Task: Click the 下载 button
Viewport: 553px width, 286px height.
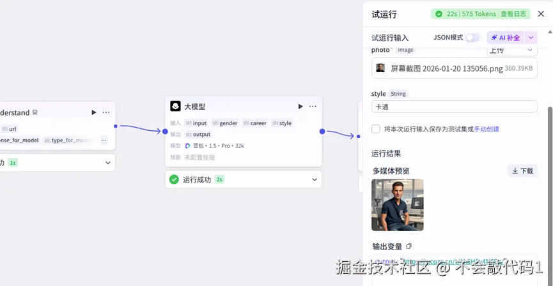Action: point(523,171)
